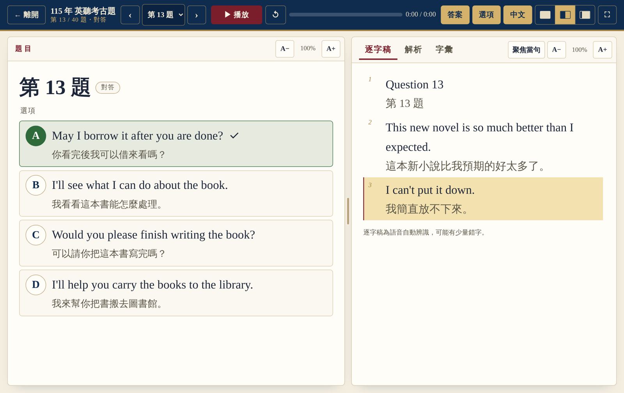Select option B I'll see what I can do
This screenshot has width=624, height=393.
click(176, 194)
